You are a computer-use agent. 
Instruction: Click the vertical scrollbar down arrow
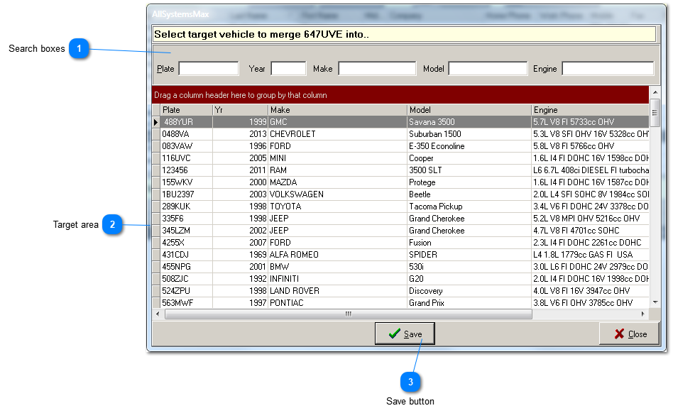[x=655, y=303]
